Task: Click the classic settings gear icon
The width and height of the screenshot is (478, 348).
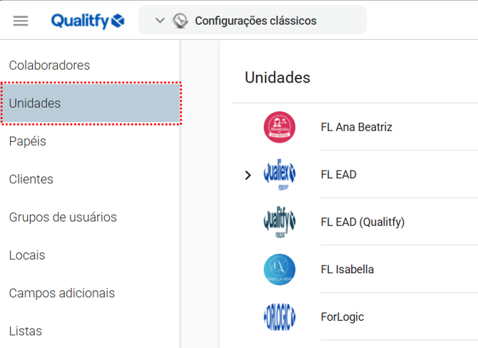Action: pos(181,21)
